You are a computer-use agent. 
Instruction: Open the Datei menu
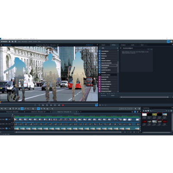(19, 42)
